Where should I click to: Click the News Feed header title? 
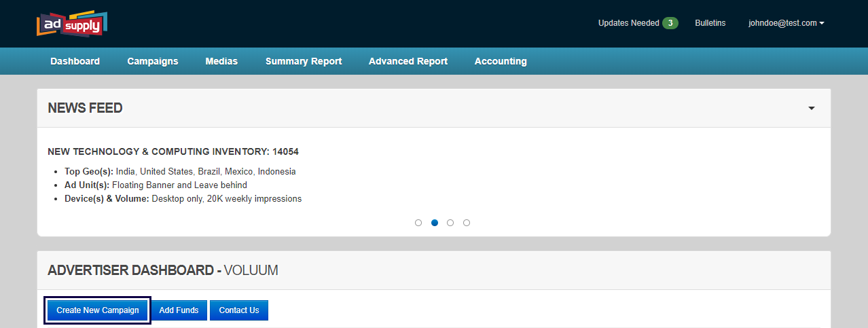click(x=85, y=109)
